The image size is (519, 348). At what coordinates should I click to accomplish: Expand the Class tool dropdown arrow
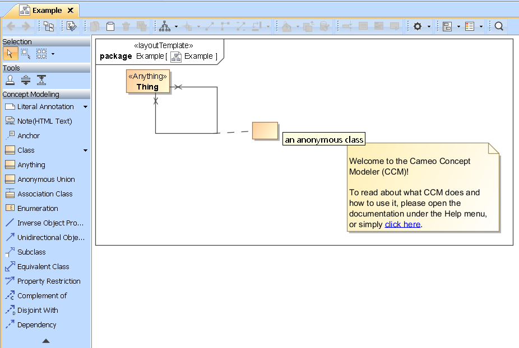coord(86,151)
